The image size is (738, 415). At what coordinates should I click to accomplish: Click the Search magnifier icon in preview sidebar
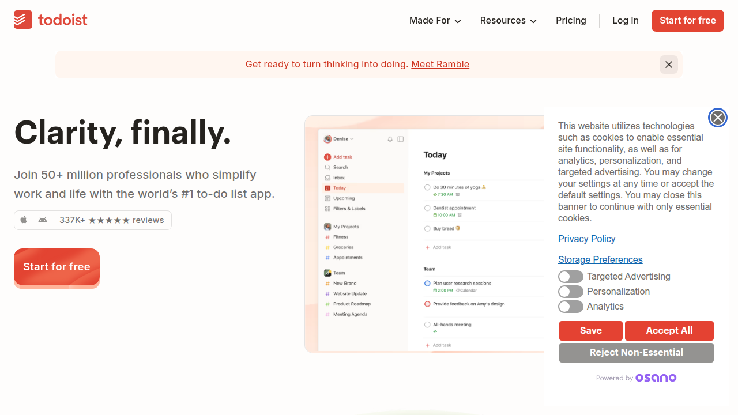(x=327, y=167)
